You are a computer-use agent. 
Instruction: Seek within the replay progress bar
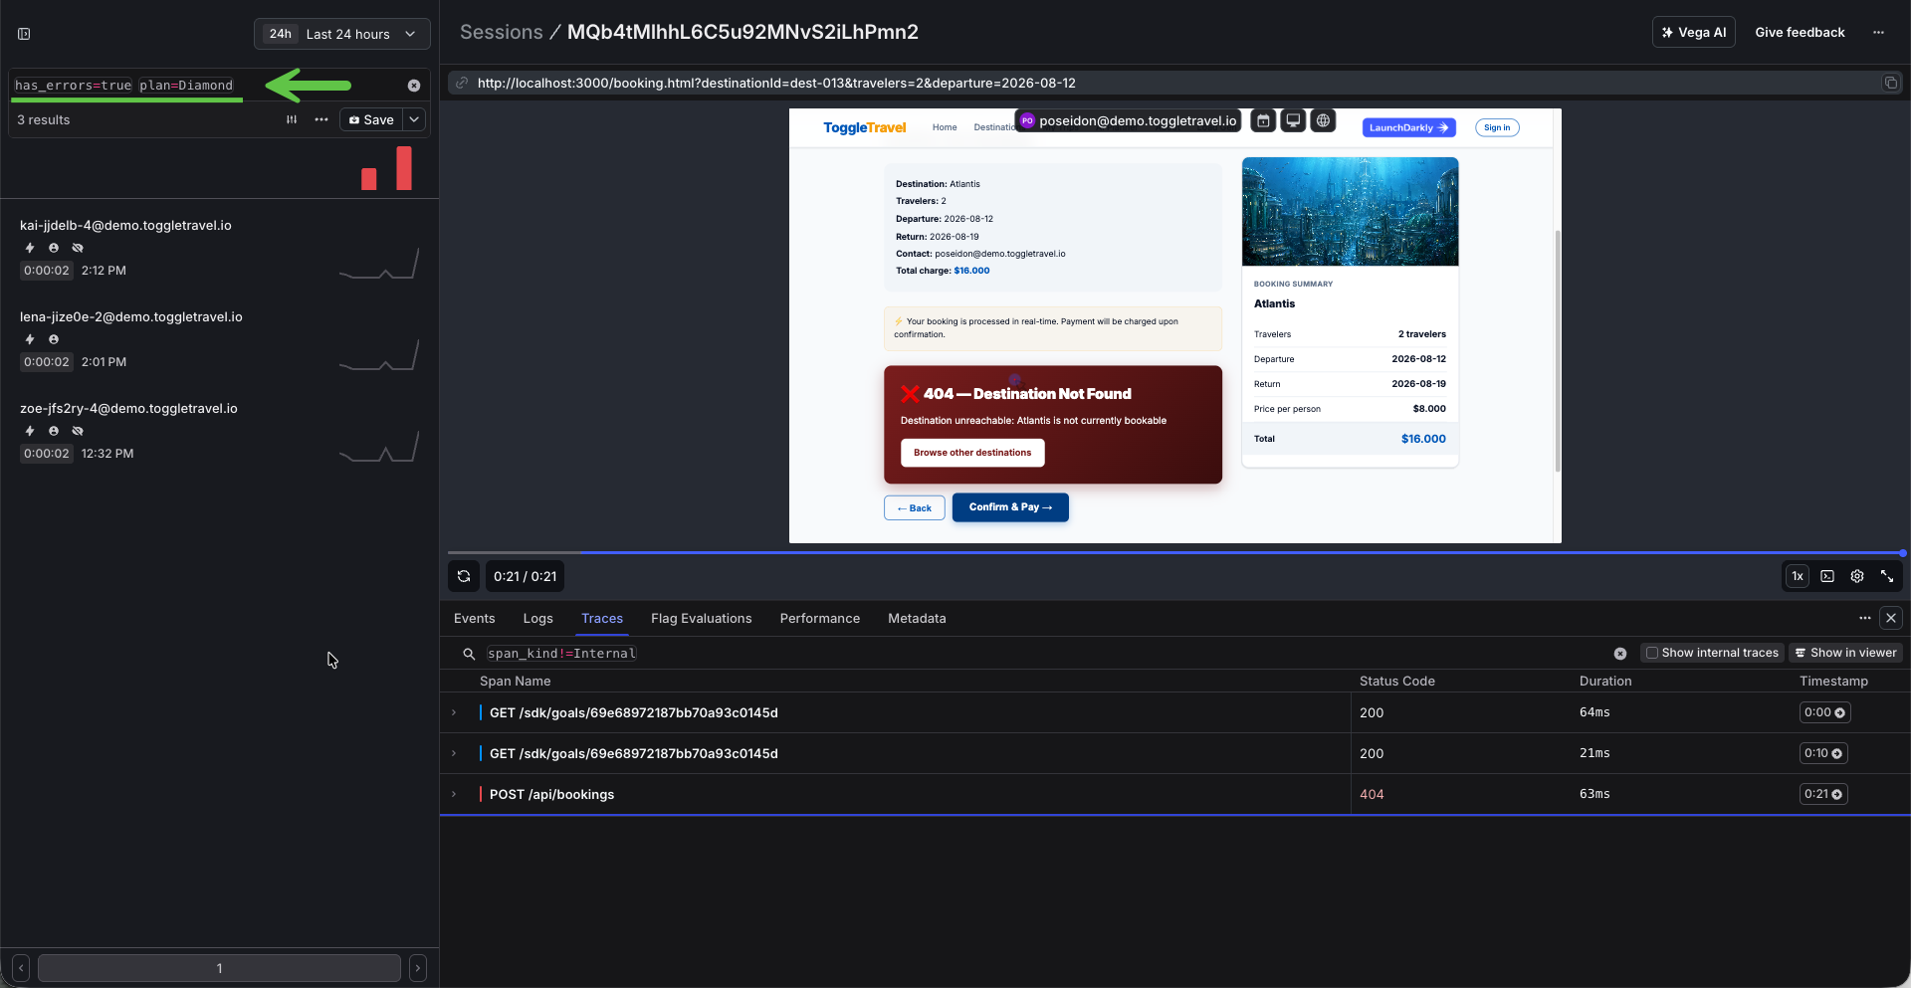[1174, 552]
